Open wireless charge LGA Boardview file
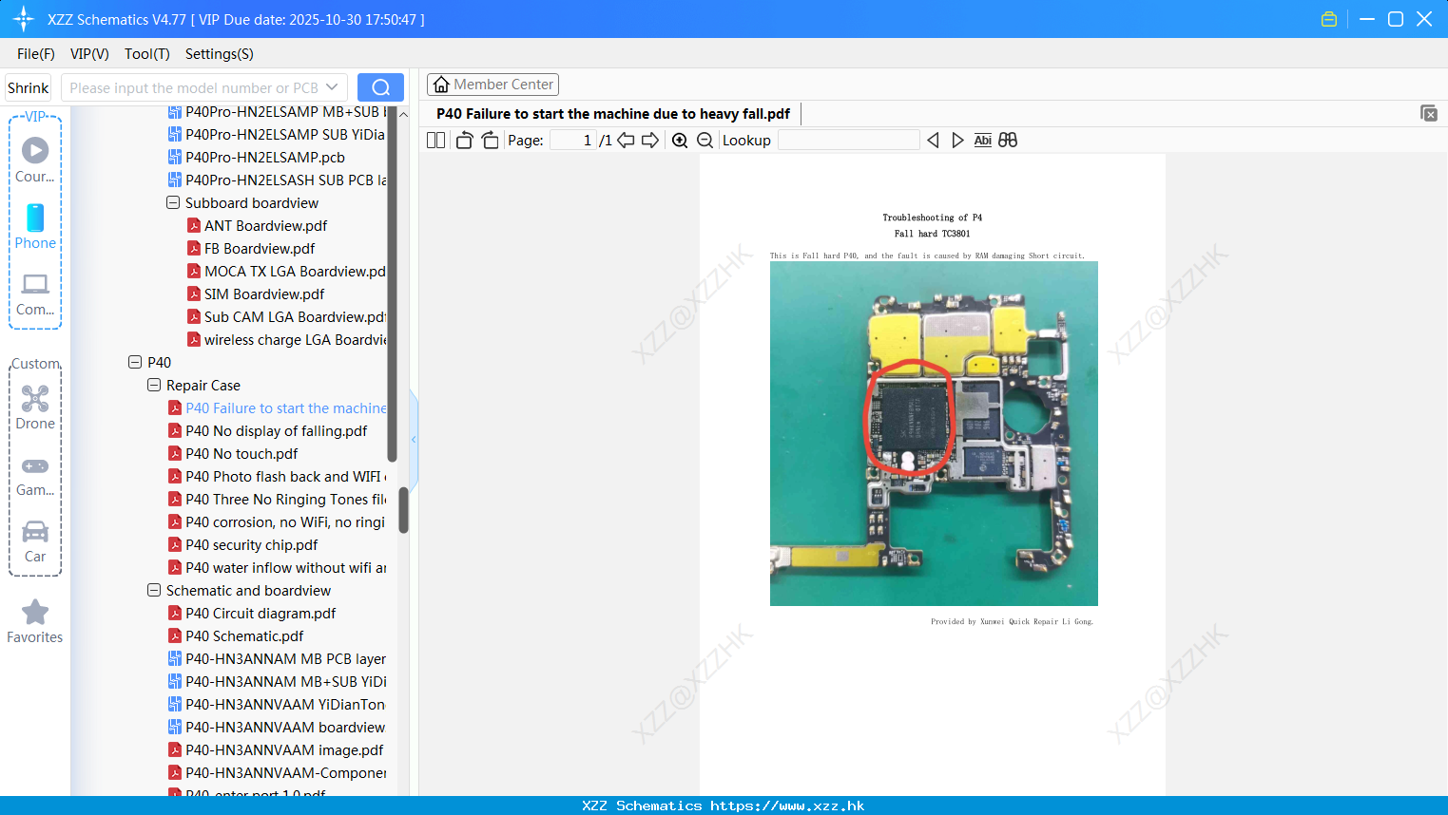The image size is (1448, 815). pos(286,339)
